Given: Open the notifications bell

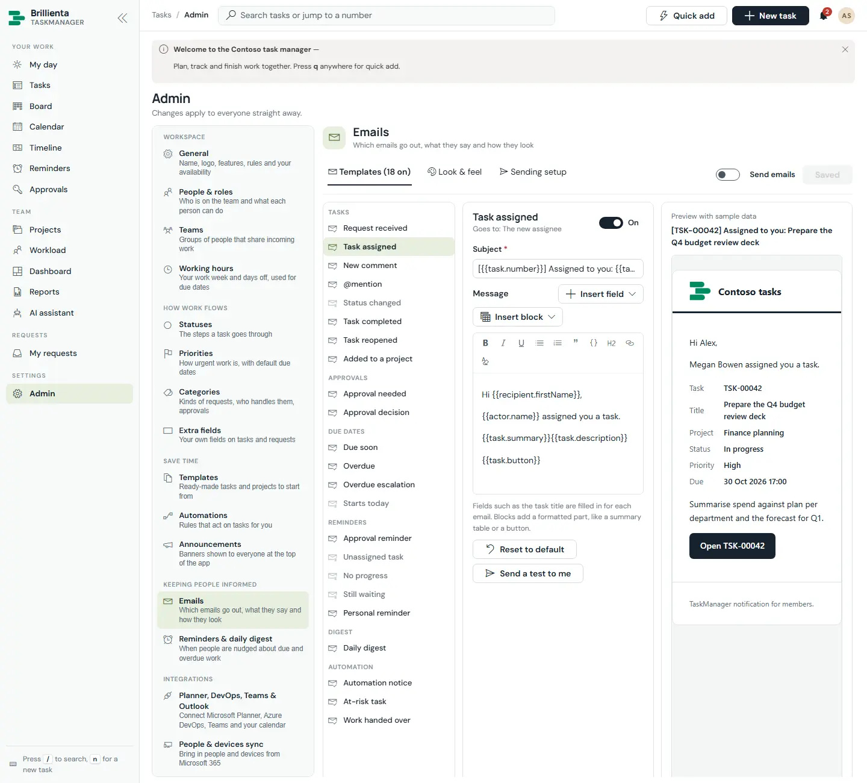Looking at the screenshot, I should point(824,16).
